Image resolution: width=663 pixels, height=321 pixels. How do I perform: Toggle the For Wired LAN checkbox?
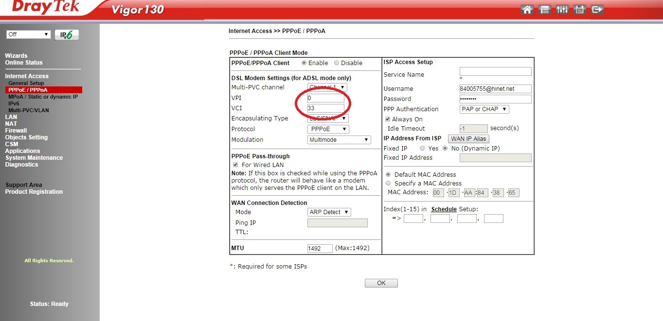coord(235,165)
